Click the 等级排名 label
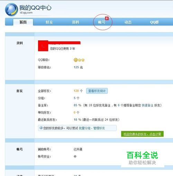The width and height of the screenshot is (173, 176). [x=44, y=67]
